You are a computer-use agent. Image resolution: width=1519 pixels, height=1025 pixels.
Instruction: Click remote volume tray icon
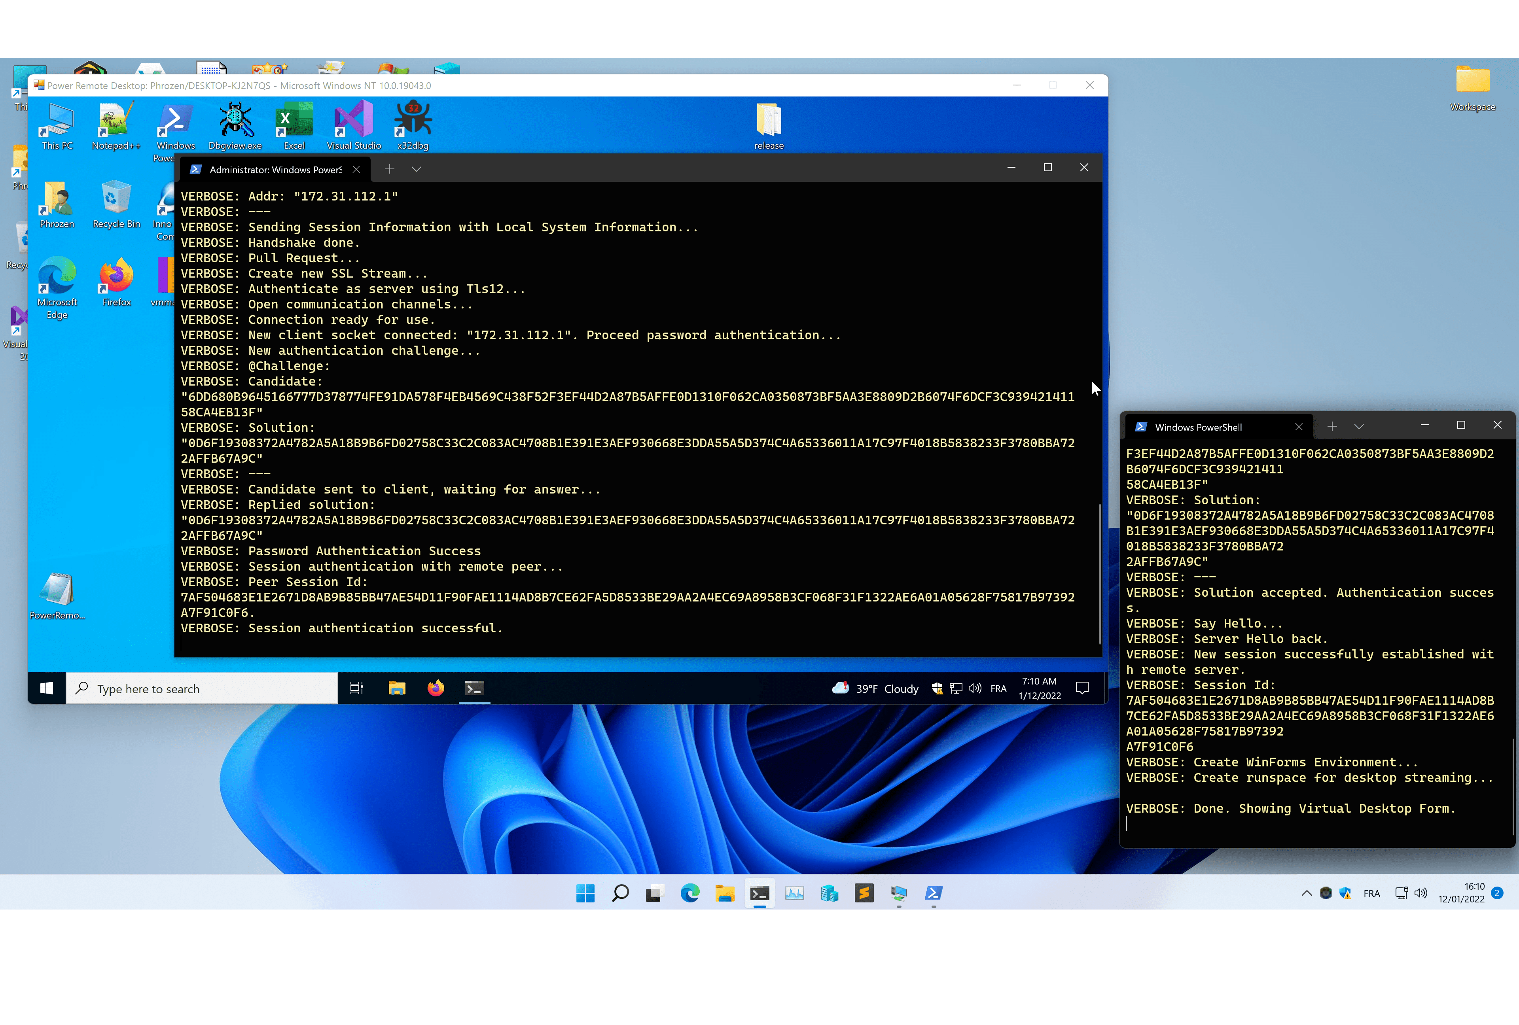coord(975,688)
